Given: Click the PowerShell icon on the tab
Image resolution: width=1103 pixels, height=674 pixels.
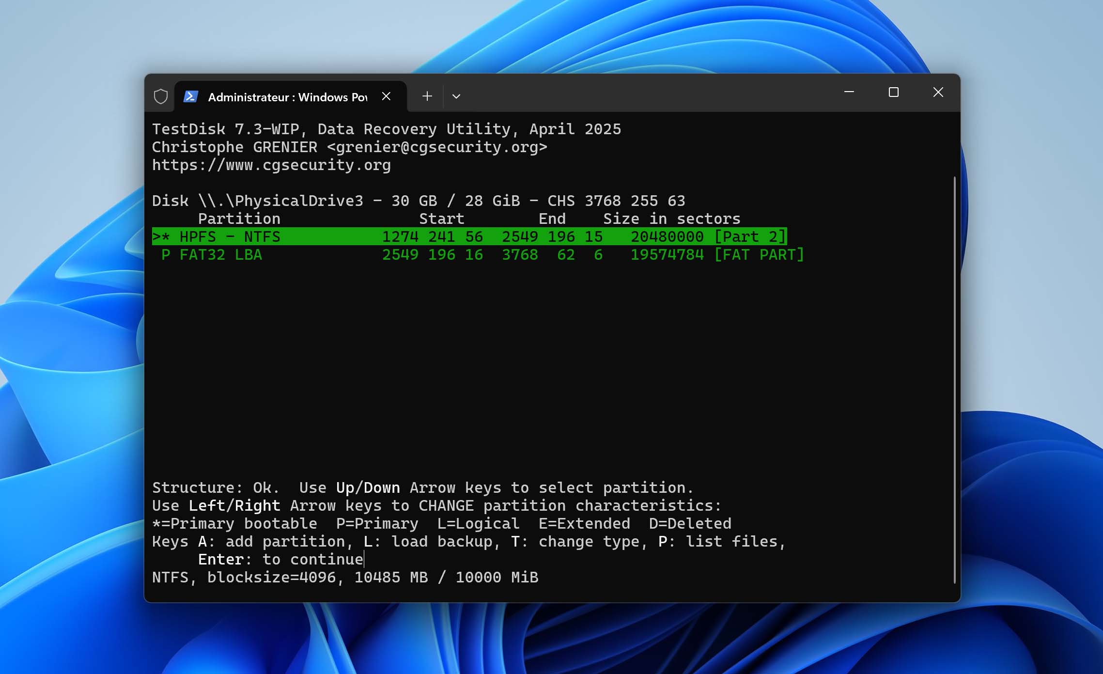Looking at the screenshot, I should (190, 96).
